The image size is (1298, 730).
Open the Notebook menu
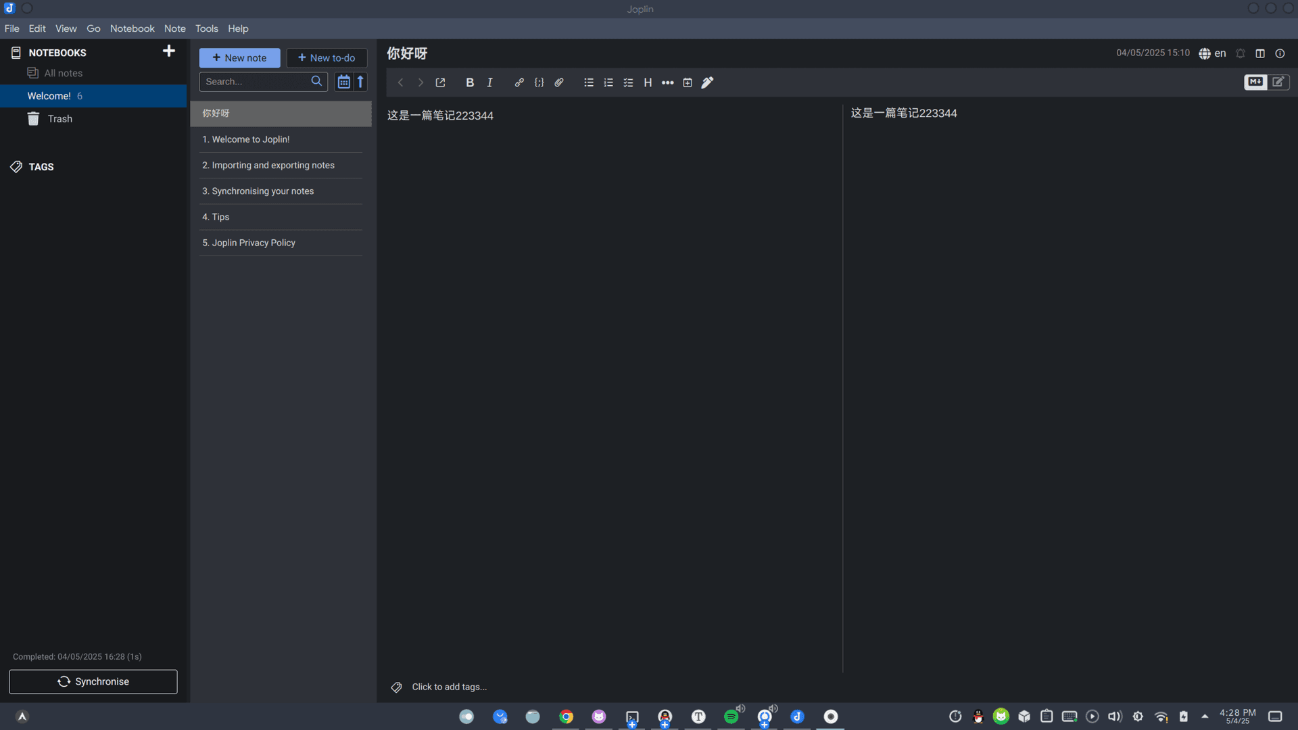133,28
